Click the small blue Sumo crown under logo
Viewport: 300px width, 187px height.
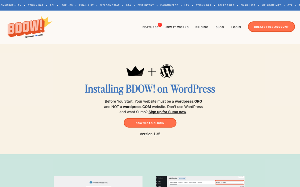pos(36,36)
